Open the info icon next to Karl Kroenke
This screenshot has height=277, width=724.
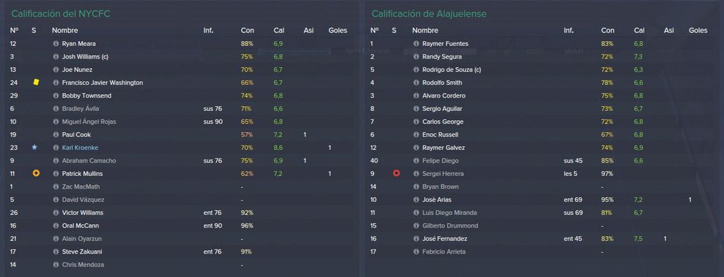tap(56, 148)
